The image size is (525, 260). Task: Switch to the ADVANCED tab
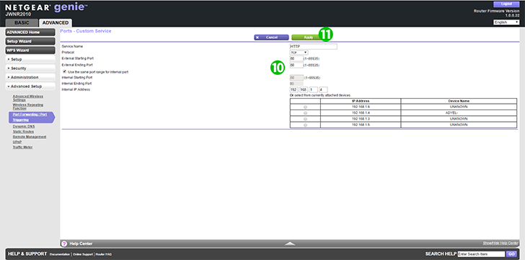tap(56, 23)
